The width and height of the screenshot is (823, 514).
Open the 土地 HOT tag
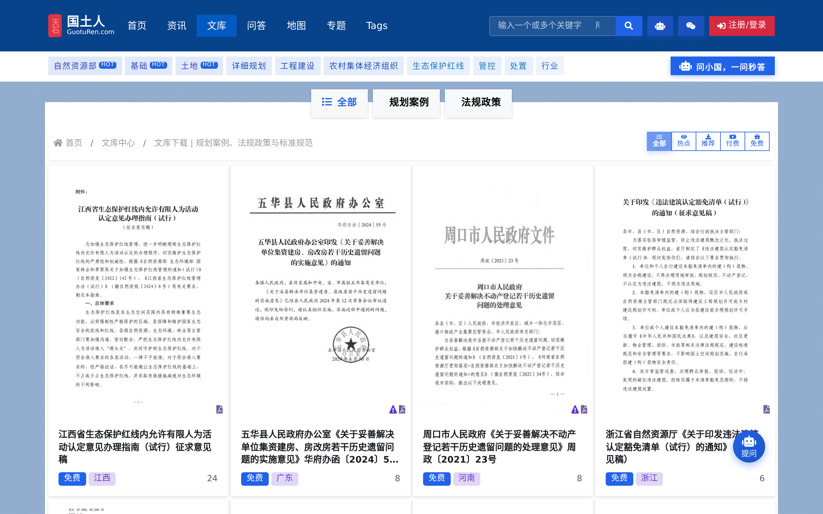coord(199,66)
